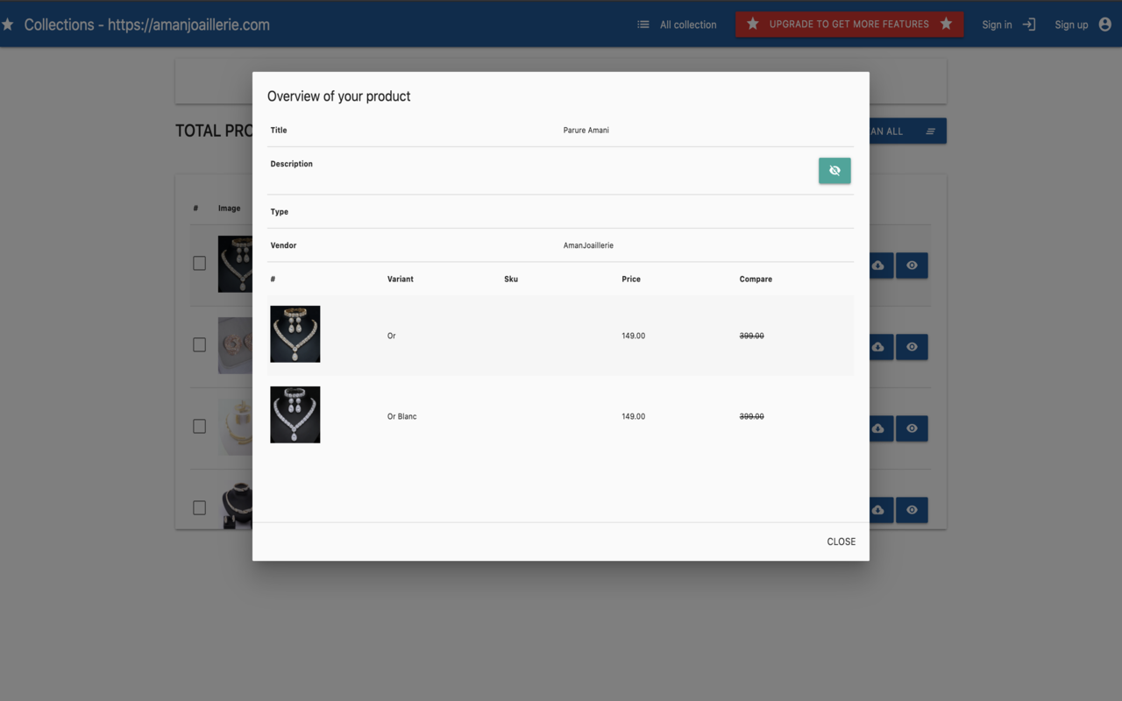This screenshot has width=1122, height=701.
Task: Click the star icon in top-left corner
Action: tap(10, 24)
